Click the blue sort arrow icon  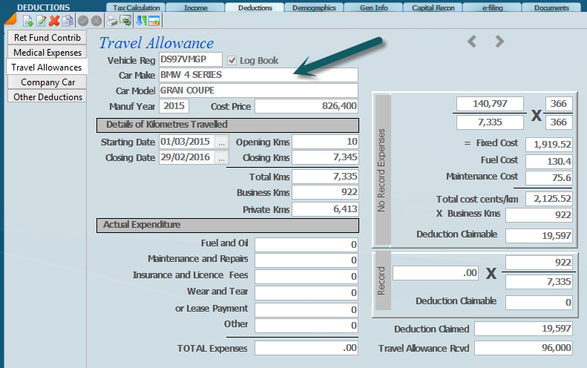point(141,21)
